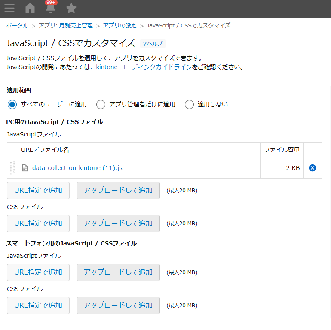Open the ヘルプ help link
331x330 pixels.
(x=153, y=44)
